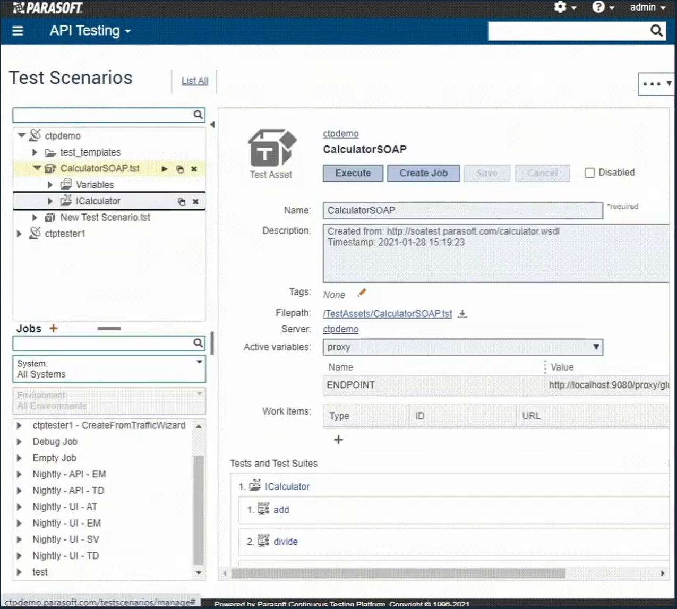Screen dimensions: 677x609
Task: Toggle the Disabled checkbox
Action: [x=589, y=173]
